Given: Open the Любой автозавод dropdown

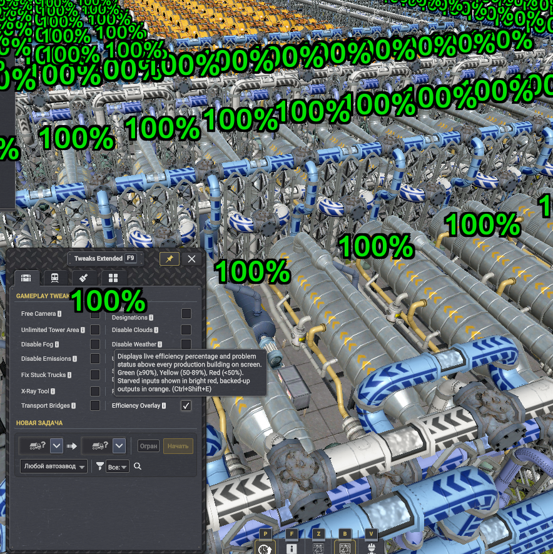Looking at the screenshot, I should [x=54, y=466].
